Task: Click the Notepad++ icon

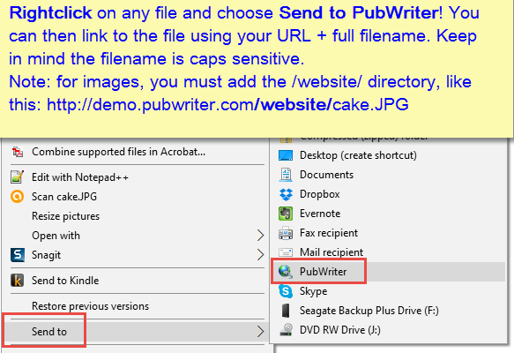Action: [x=17, y=177]
